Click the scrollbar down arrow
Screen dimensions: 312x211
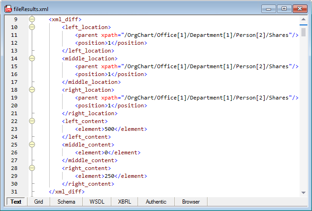[303, 192]
